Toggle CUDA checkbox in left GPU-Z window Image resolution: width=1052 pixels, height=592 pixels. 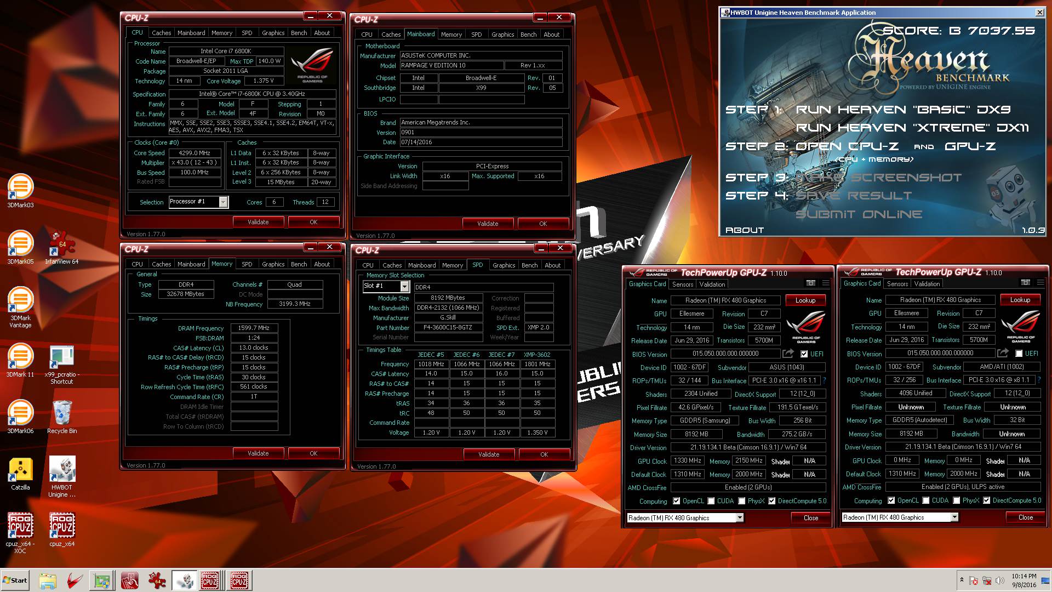point(711,501)
